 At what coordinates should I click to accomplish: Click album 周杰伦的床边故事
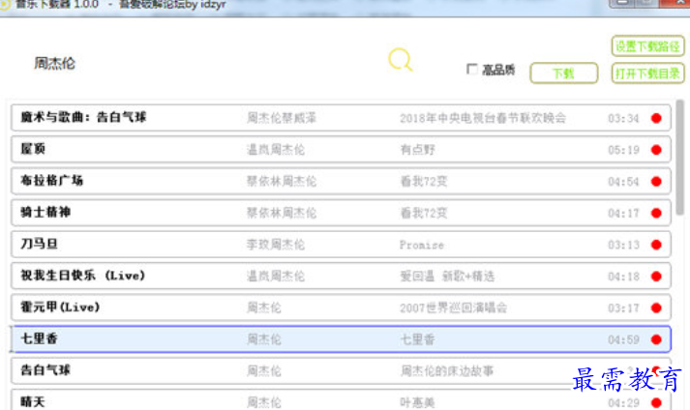[447, 371]
